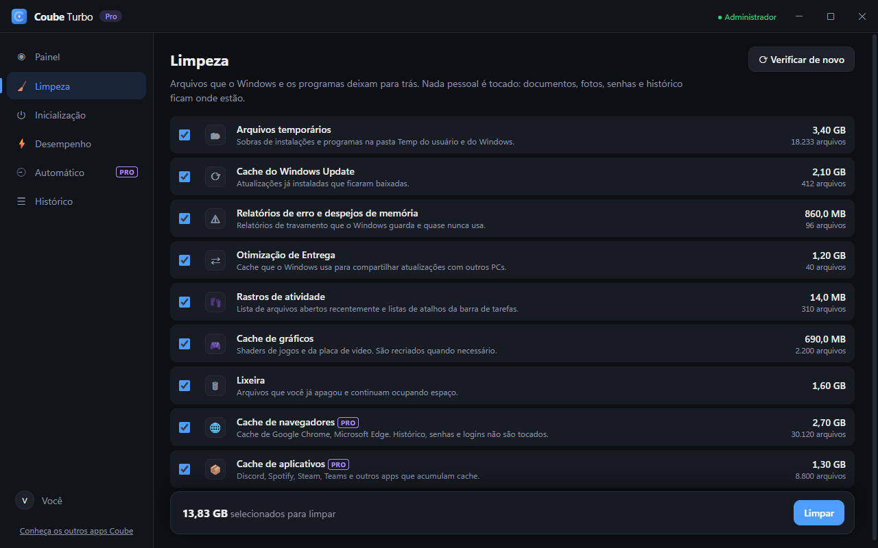Screen dimensions: 878x548
Task: Toggle the Otimização de Entrega checkbox
Action: (x=185, y=260)
